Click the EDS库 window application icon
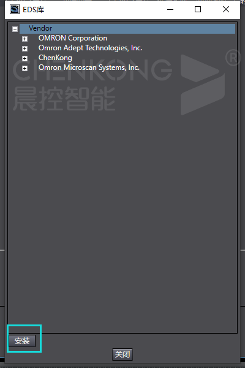 tap(15, 9)
